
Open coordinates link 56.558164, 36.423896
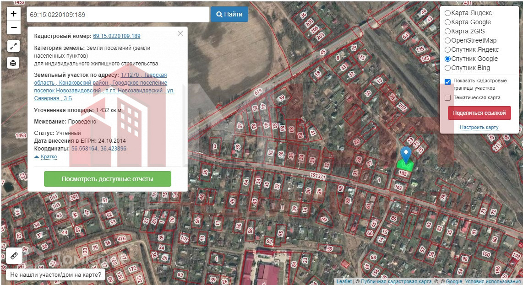[x=99, y=149]
